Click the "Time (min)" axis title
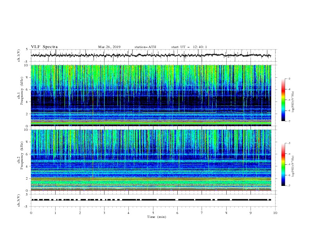Screen dimensions: 310x239 pyautogui.click(x=157, y=217)
